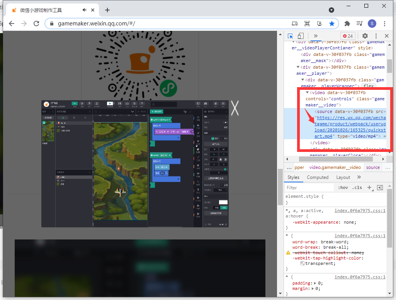Image resolution: width=396 pixels, height=300 pixels.
Task: Click the QR code icon in address bar
Action: [x=307, y=24]
